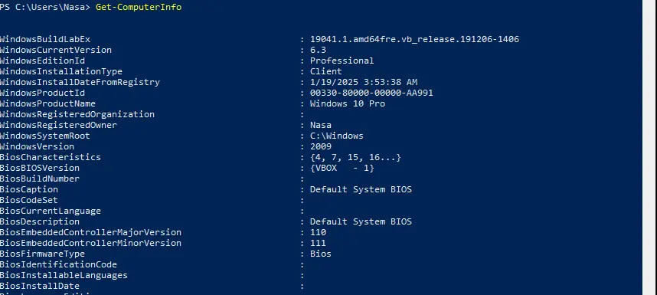This screenshot has height=295, width=657.
Task: Click the WindowsVersion value 2009
Action: 321,146
